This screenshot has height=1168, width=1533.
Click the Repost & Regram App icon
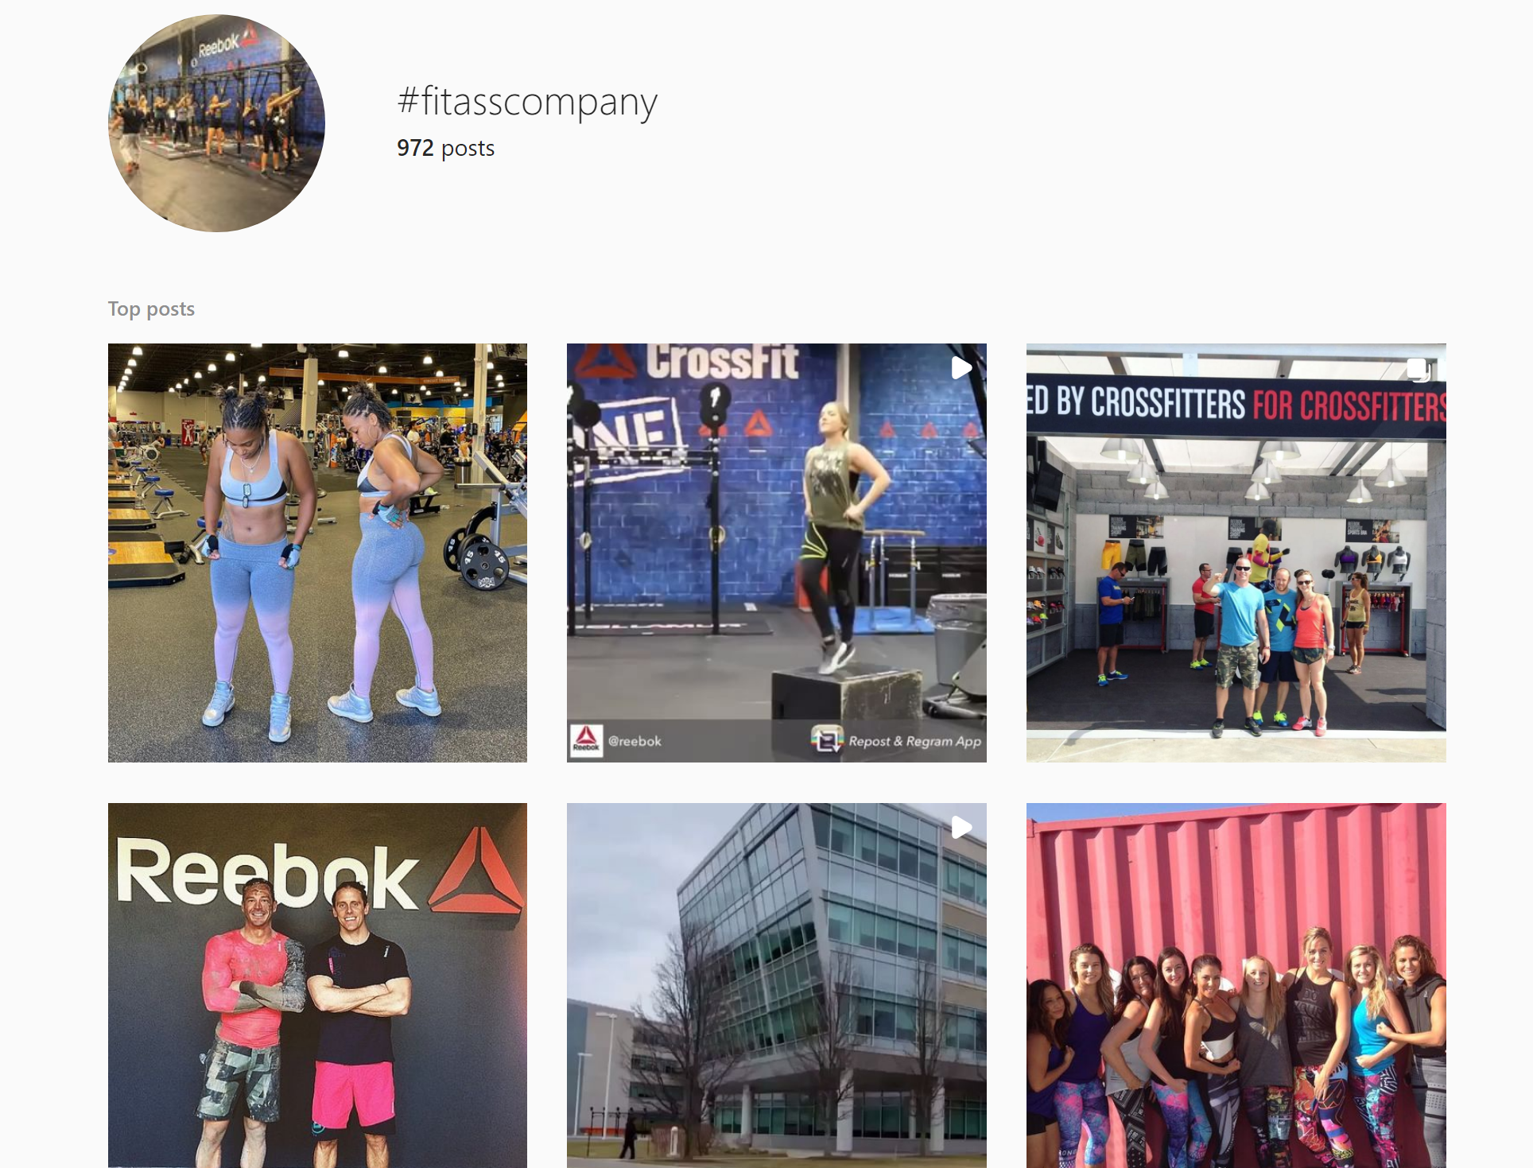(827, 740)
